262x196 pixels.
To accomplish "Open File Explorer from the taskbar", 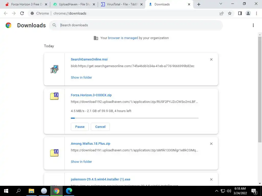I will click(31, 191).
